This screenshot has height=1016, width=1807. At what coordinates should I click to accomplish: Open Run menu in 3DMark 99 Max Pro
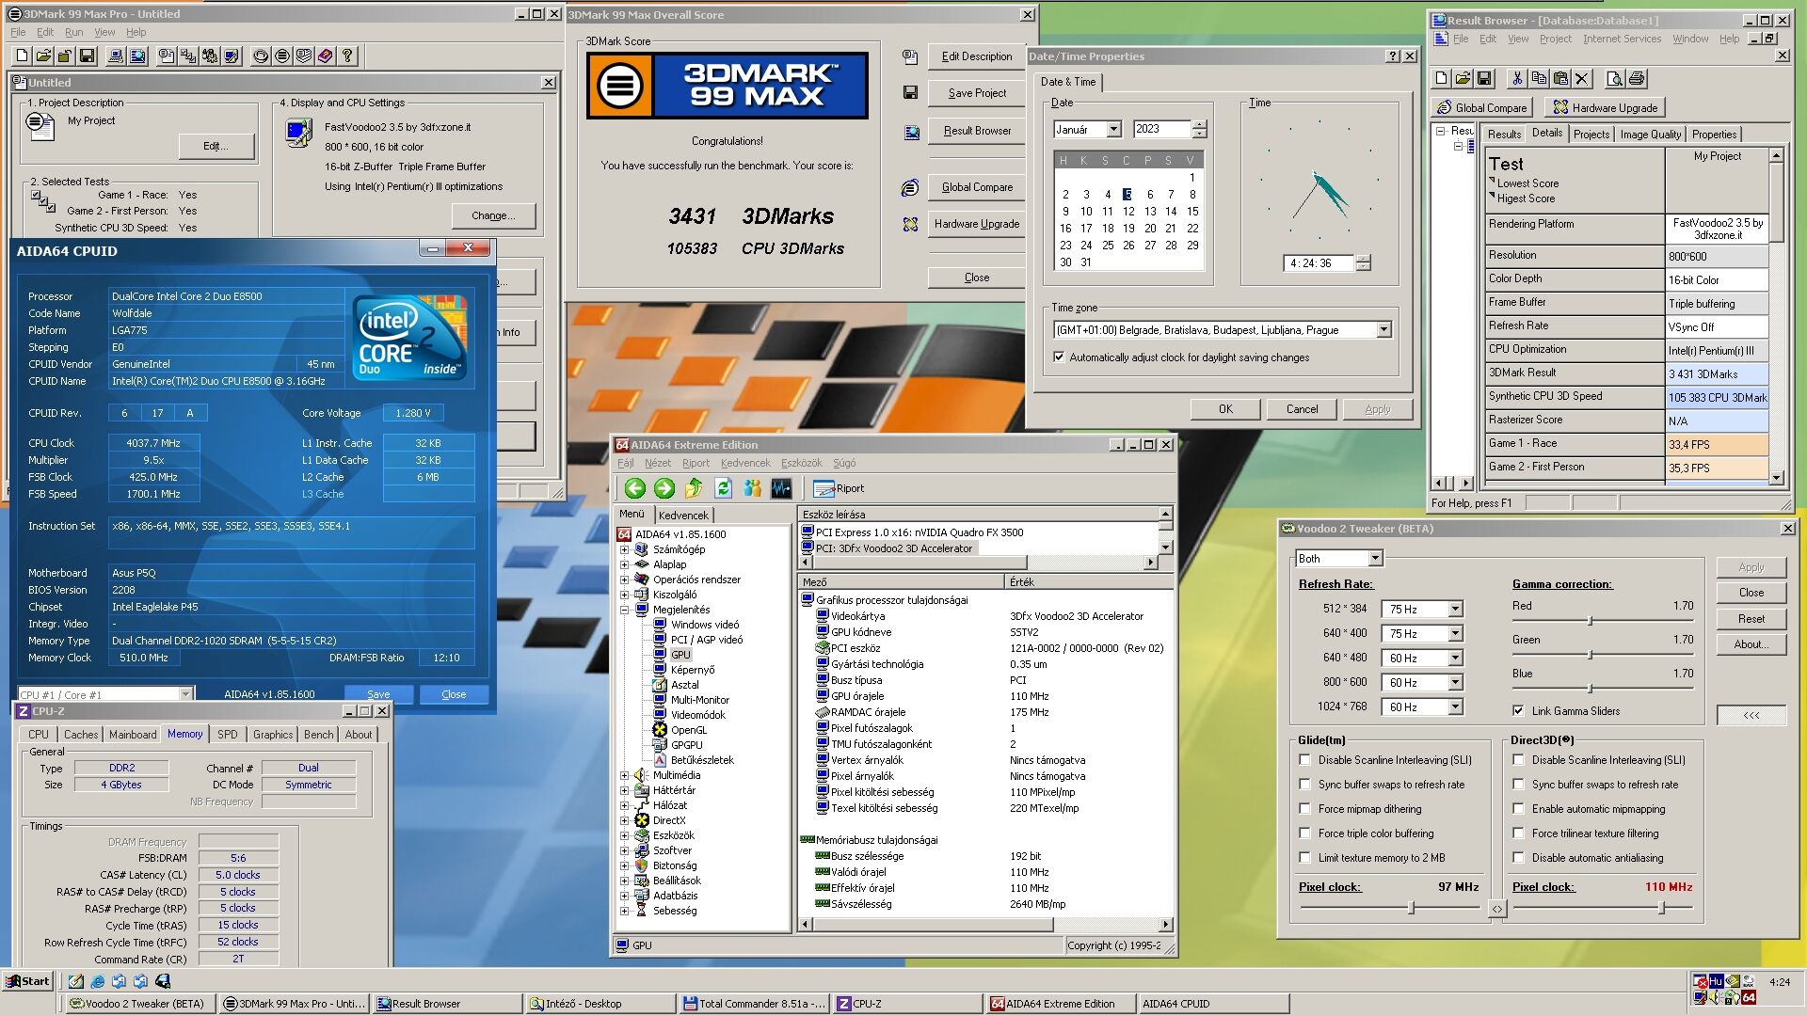tap(73, 32)
